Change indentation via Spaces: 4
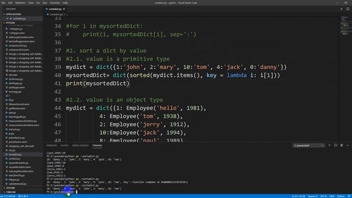 (313, 196)
